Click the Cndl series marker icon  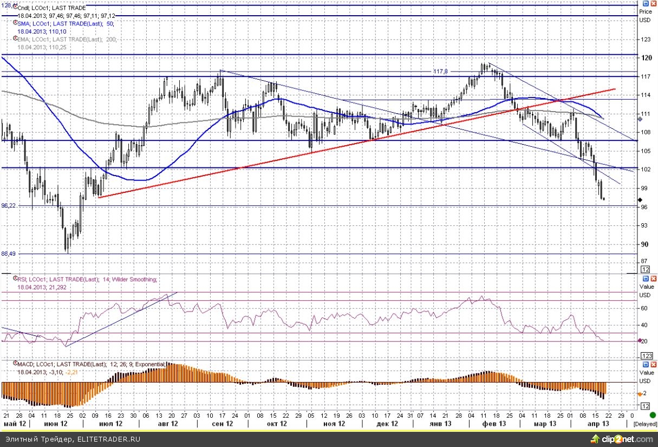coord(15,8)
